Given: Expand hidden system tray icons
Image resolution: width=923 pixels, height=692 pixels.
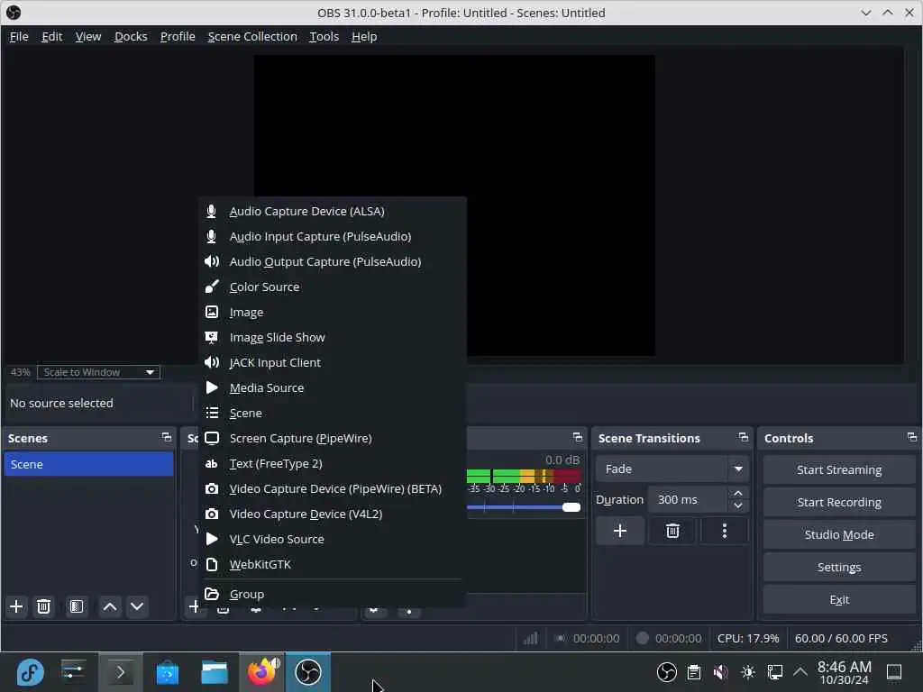Looking at the screenshot, I should point(800,671).
